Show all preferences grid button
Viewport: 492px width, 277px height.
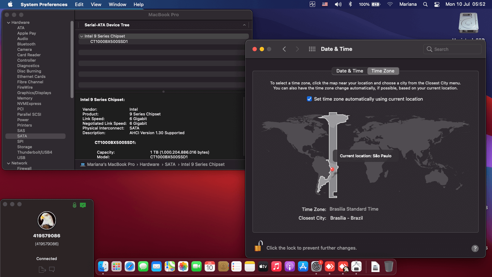click(x=312, y=49)
